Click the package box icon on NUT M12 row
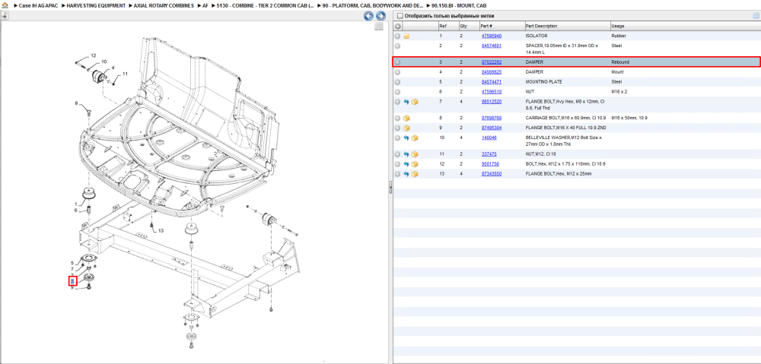 (x=415, y=154)
